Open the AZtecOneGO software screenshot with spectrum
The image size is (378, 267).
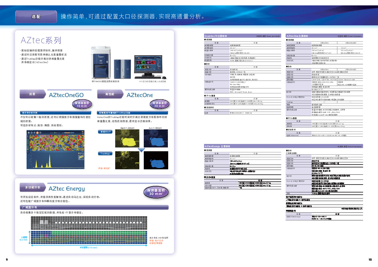point(56,149)
